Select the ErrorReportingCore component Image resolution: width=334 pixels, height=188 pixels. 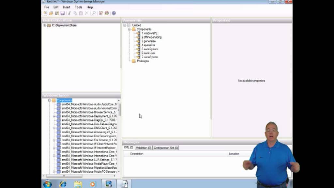click(89, 136)
